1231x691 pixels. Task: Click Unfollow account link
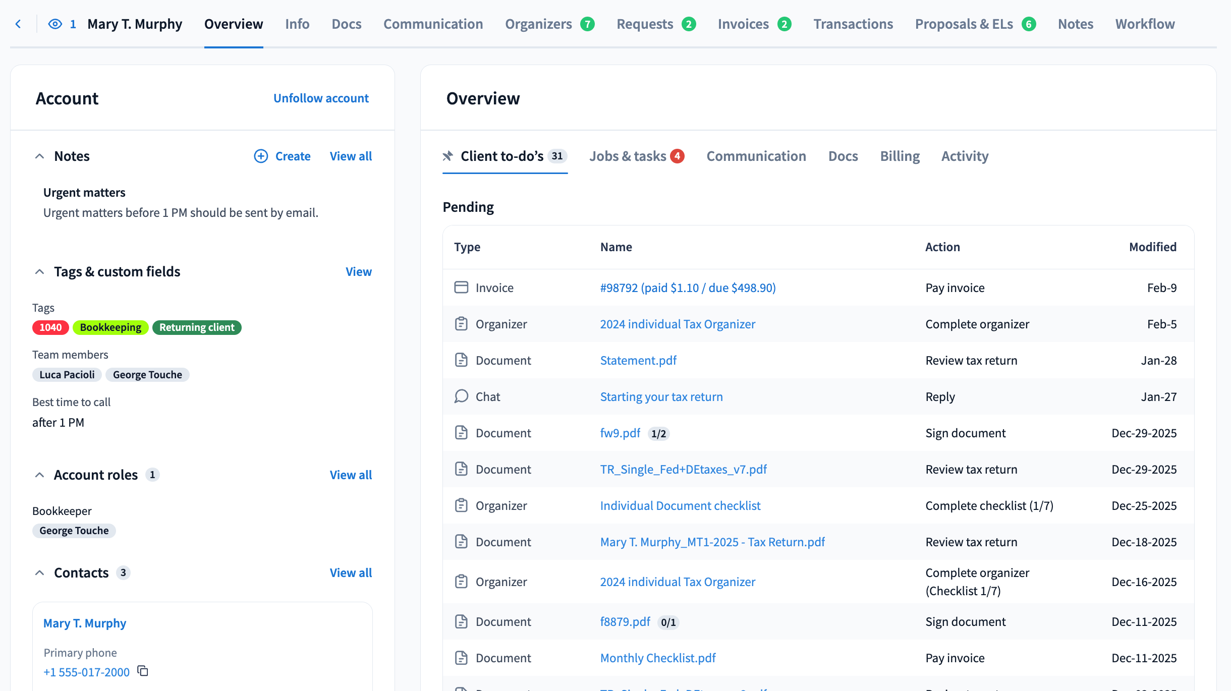(321, 98)
